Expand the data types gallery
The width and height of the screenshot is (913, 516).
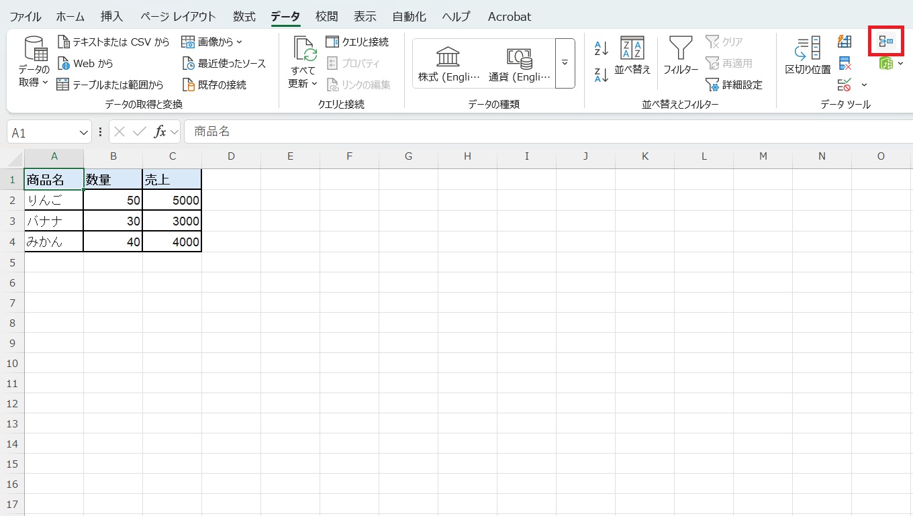[x=565, y=62]
